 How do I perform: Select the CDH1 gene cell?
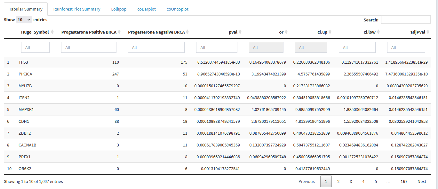point(24,121)
